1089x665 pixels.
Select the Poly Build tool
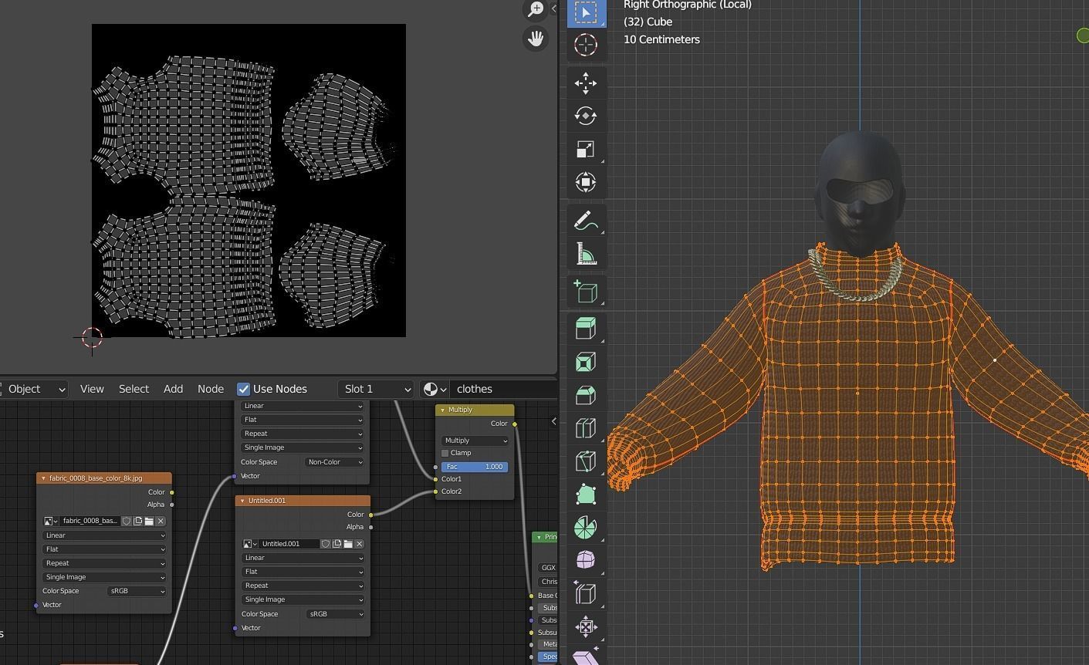point(586,495)
